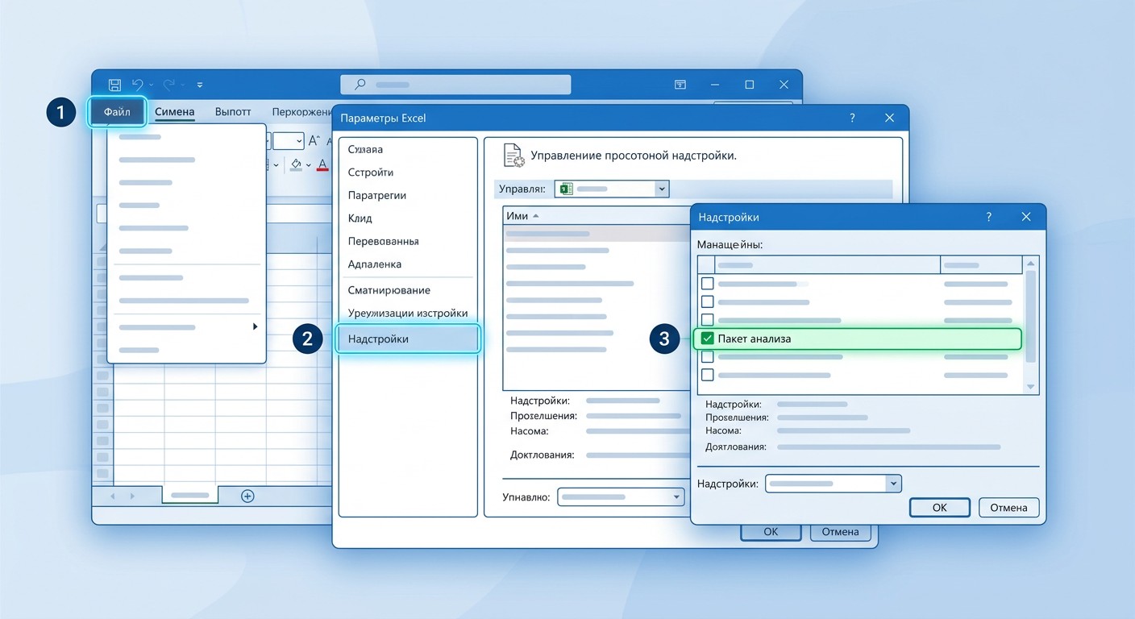Tick the topmost checkbox in the add-ins list
The width and height of the screenshot is (1135, 619).
click(x=708, y=284)
